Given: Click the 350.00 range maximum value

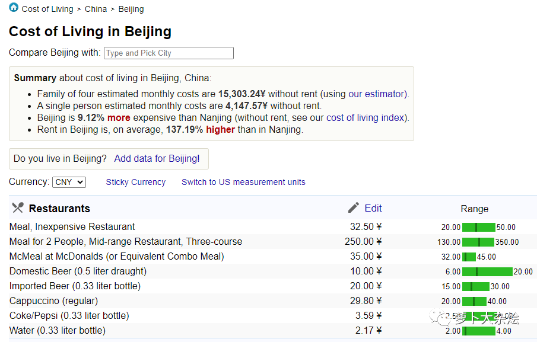Looking at the screenshot, I should [507, 242].
